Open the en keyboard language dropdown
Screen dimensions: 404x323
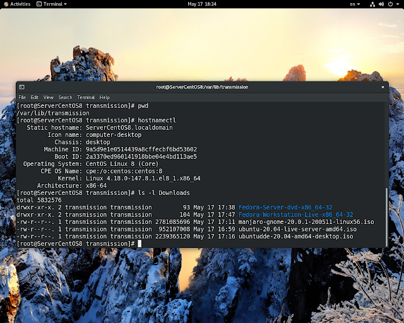[x=355, y=4]
